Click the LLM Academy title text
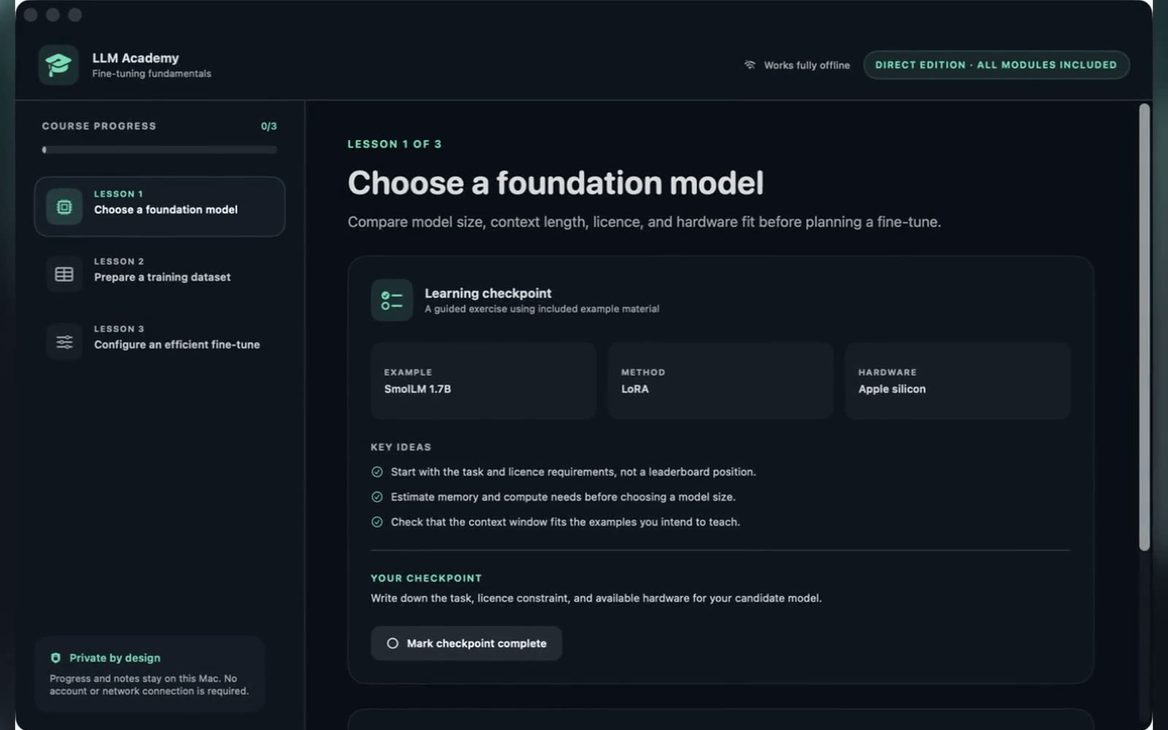The height and width of the screenshot is (730, 1168). point(135,58)
